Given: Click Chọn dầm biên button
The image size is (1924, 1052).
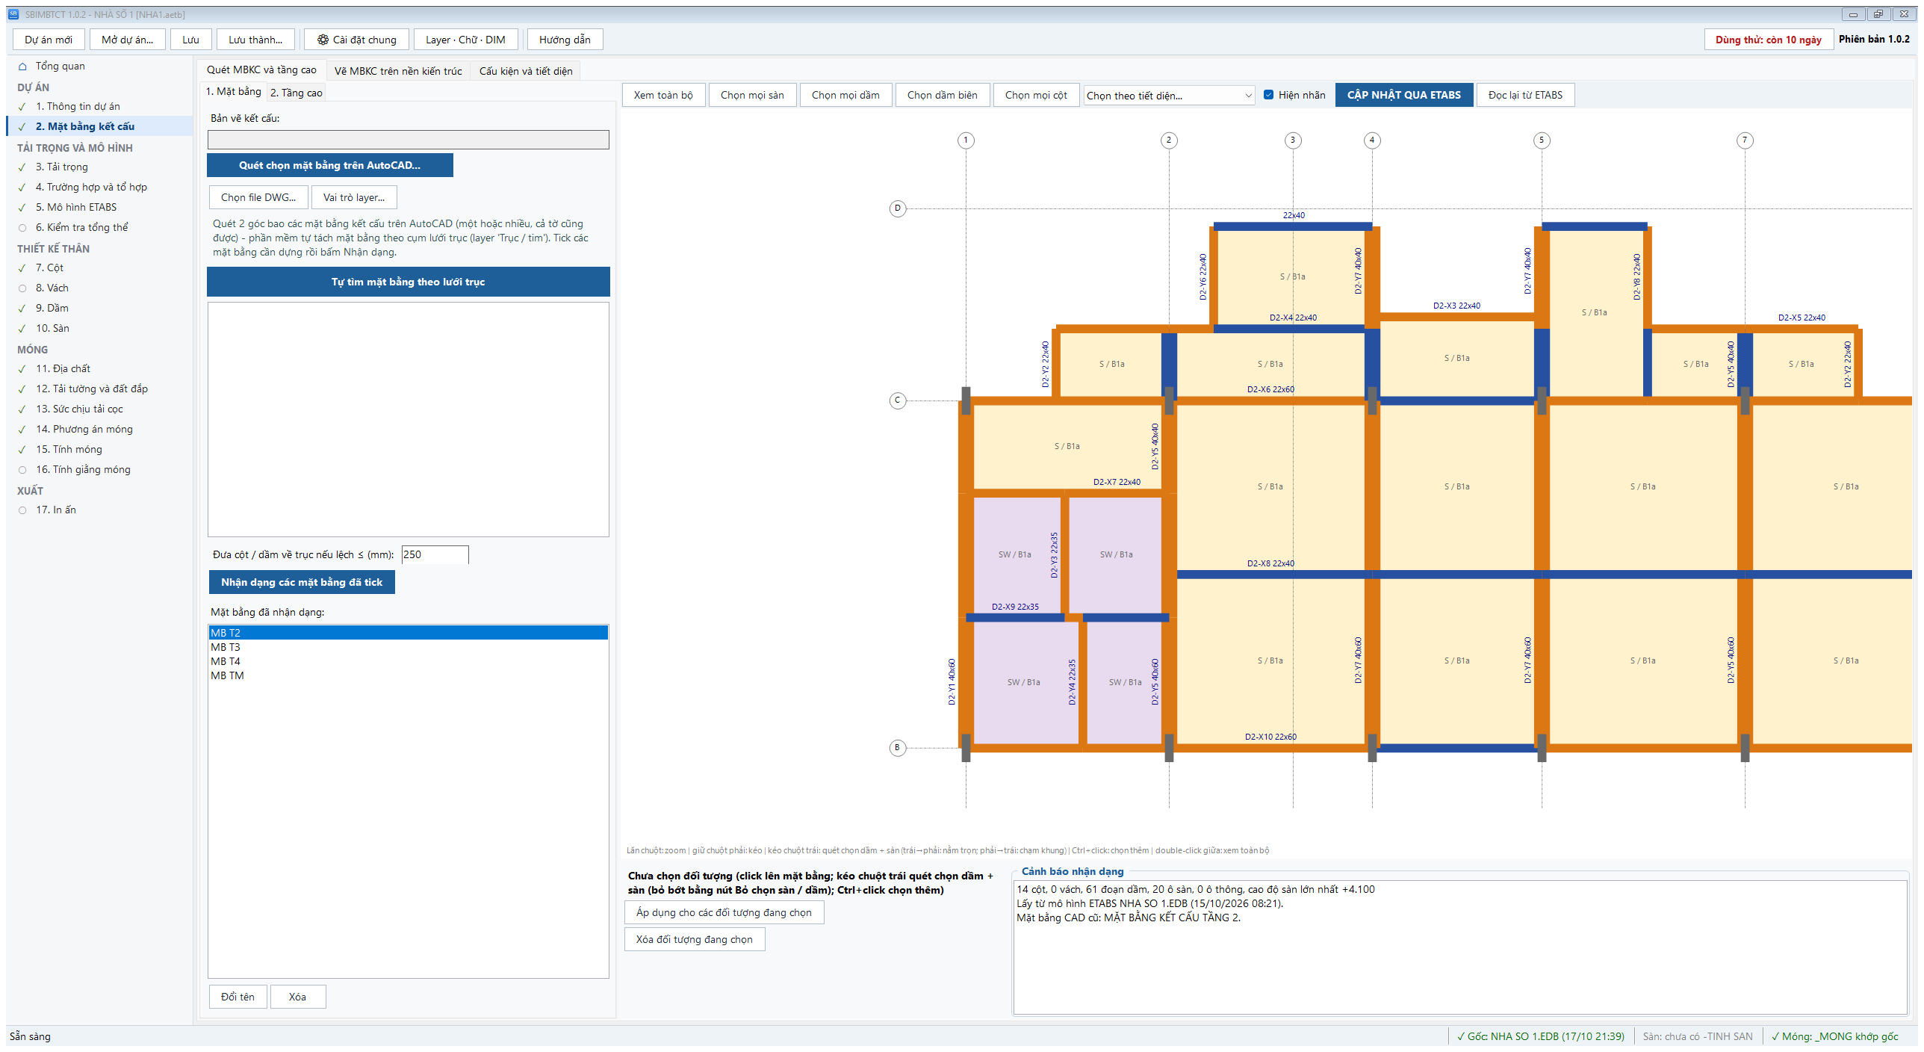Looking at the screenshot, I should pyautogui.click(x=942, y=95).
